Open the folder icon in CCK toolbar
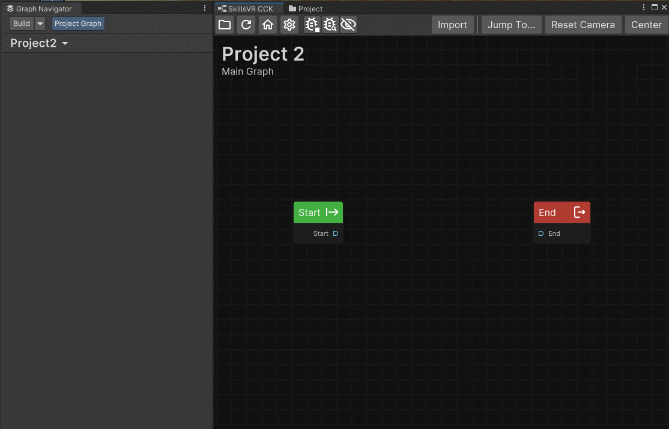 click(225, 25)
